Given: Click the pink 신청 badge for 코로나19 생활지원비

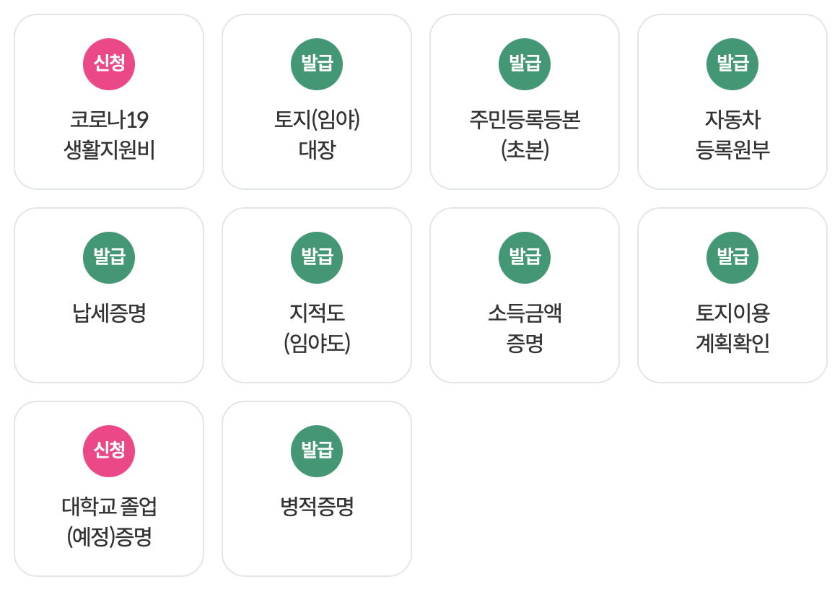Looking at the screenshot, I should coord(109,64).
